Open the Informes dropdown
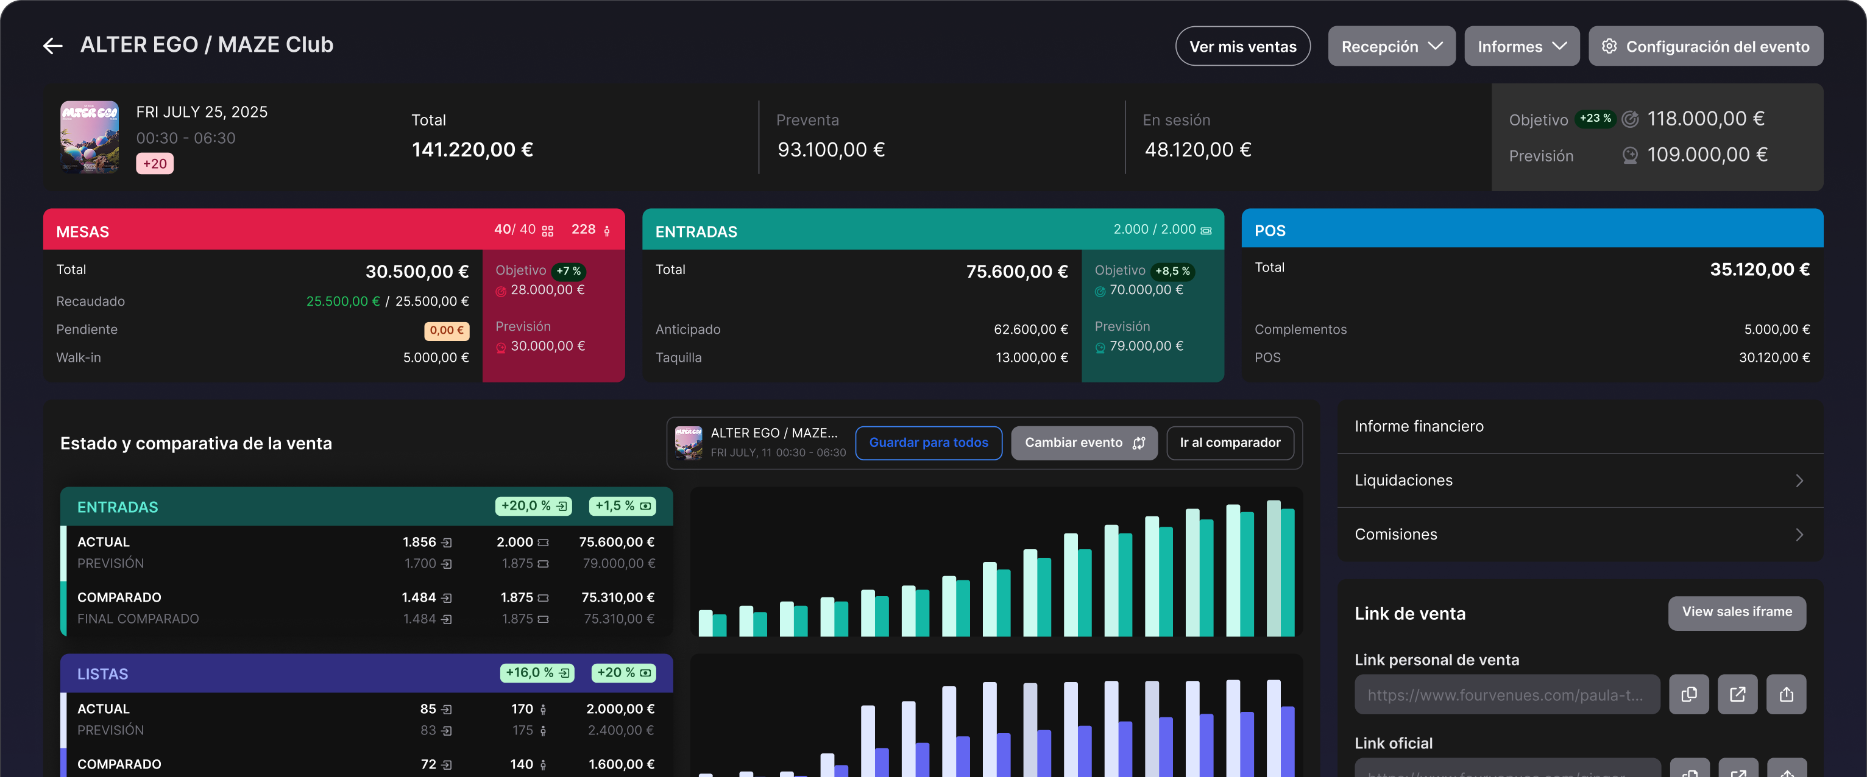Image resolution: width=1867 pixels, height=777 pixels. 1522,46
